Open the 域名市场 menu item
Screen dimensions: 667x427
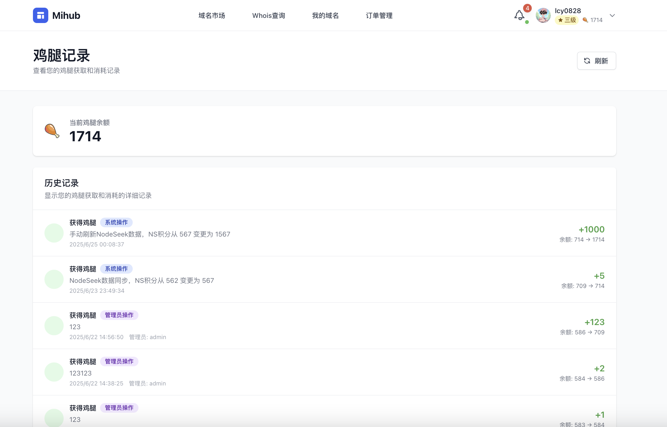pyautogui.click(x=212, y=15)
